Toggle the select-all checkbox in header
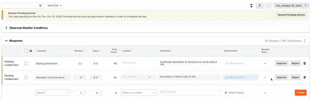Image resolution: width=310 pixels, height=100 pixels. click(26, 51)
